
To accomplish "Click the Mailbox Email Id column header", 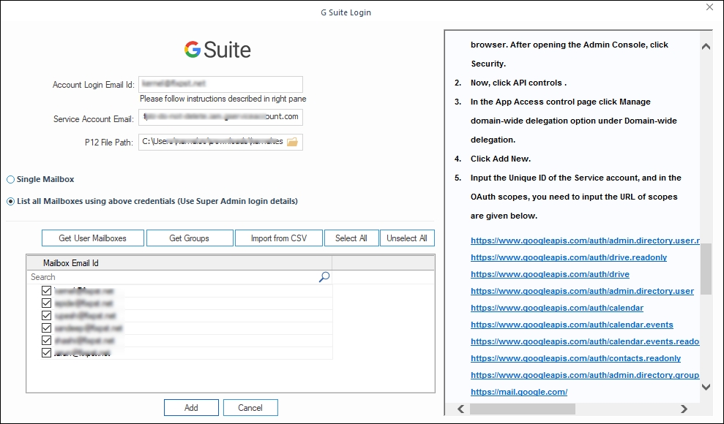I will point(179,263).
